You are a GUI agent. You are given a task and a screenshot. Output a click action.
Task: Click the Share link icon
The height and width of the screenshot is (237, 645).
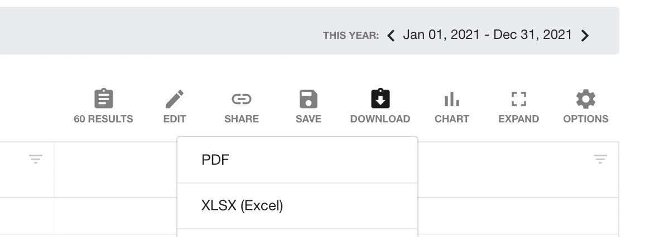click(x=242, y=99)
